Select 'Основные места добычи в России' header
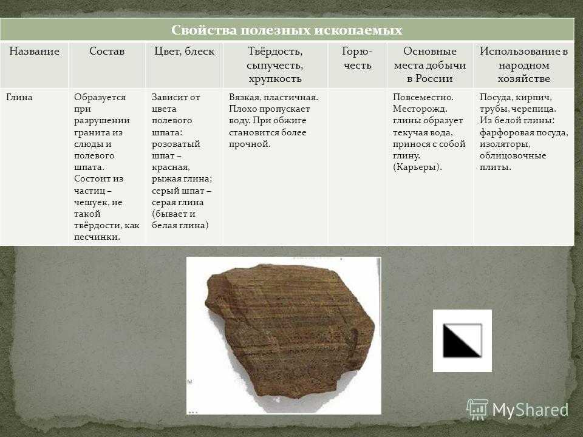The width and height of the screenshot is (583, 437). 430,65
